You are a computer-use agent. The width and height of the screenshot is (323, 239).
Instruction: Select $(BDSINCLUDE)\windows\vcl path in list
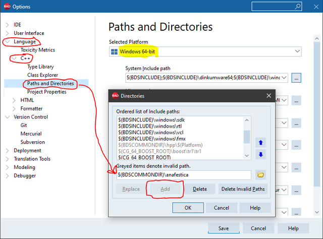pyautogui.click(x=151, y=133)
